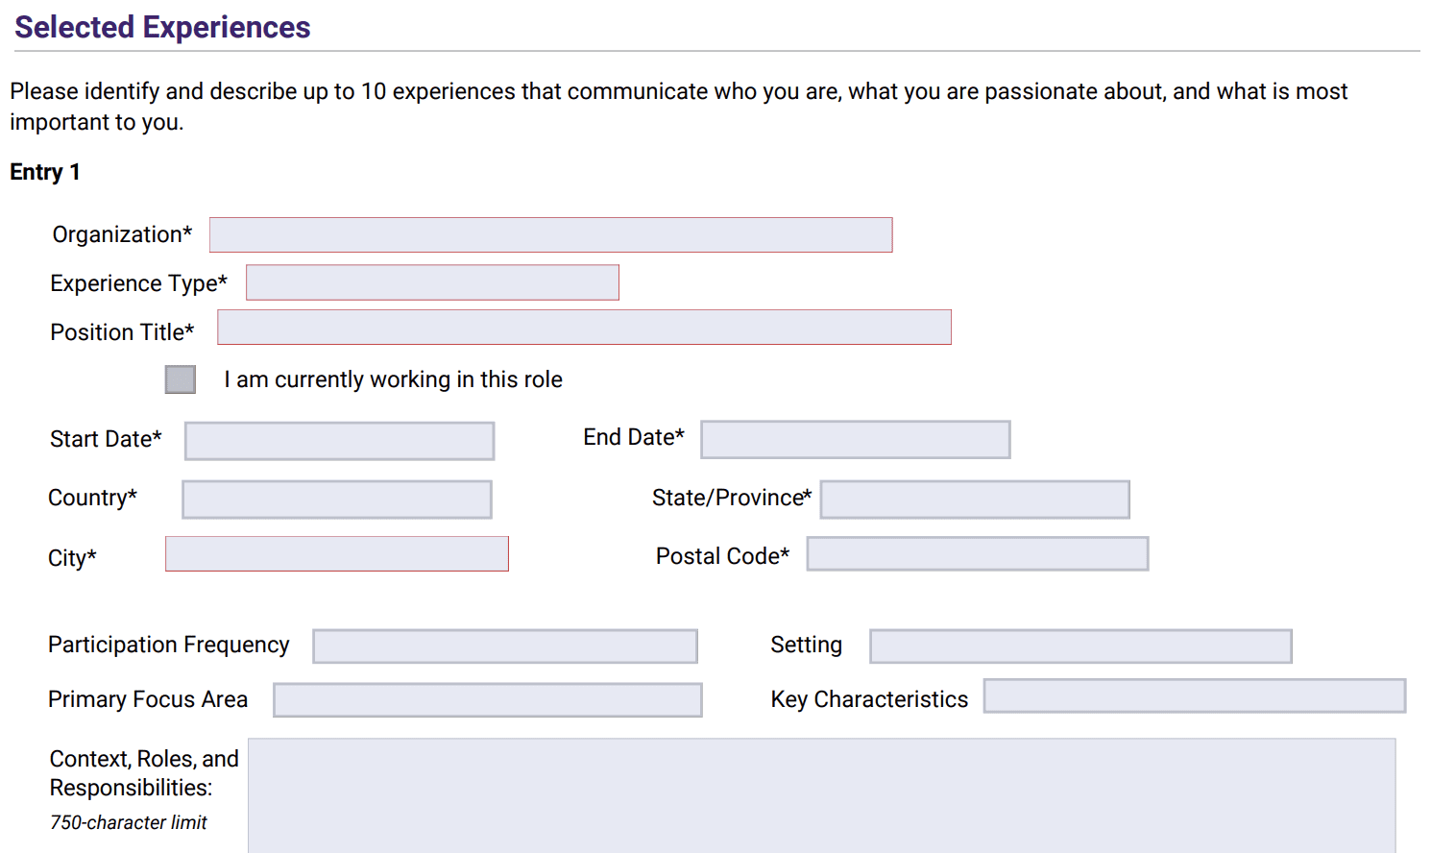Viewport: 1431px width, 853px height.
Task: Open the Experience Type dropdown
Action: click(432, 282)
